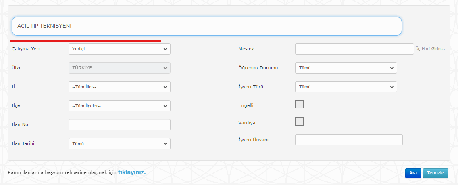Open the tıklayınız guide link
The width and height of the screenshot is (458, 185).
tap(131, 172)
